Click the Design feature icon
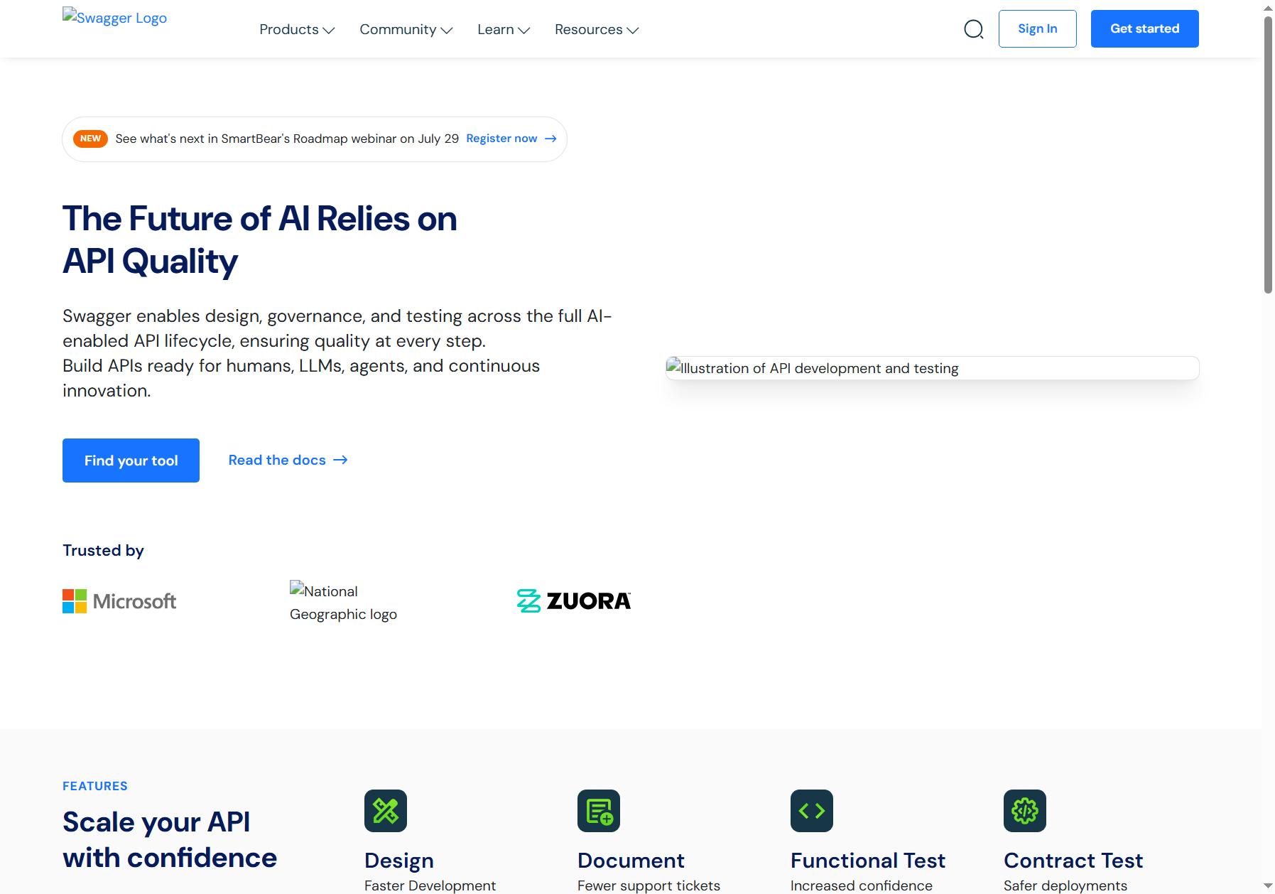This screenshot has width=1275, height=894. 386,811
